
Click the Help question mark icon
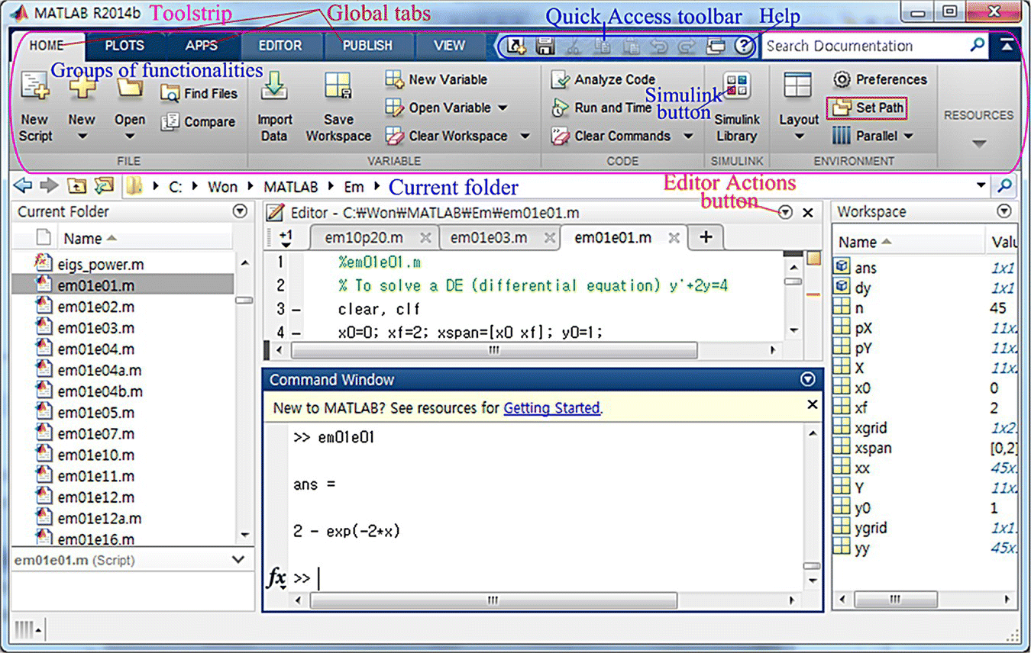[743, 47]
